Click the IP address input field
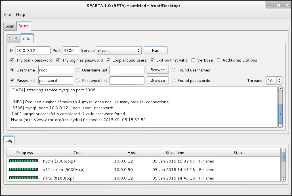Image resolution: width=292 pixels, height=196 pixels. (x=33, y=50)
